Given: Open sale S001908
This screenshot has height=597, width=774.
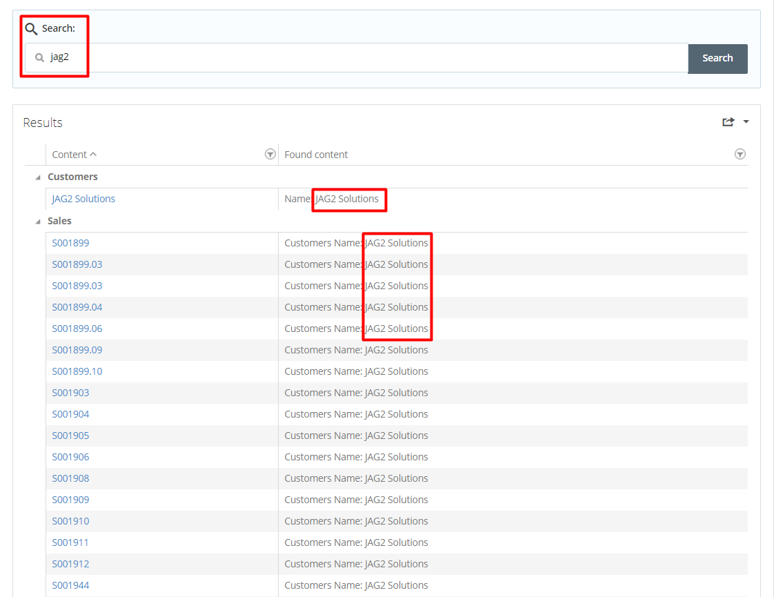Looking at the screenshot, I should point(70,478).
